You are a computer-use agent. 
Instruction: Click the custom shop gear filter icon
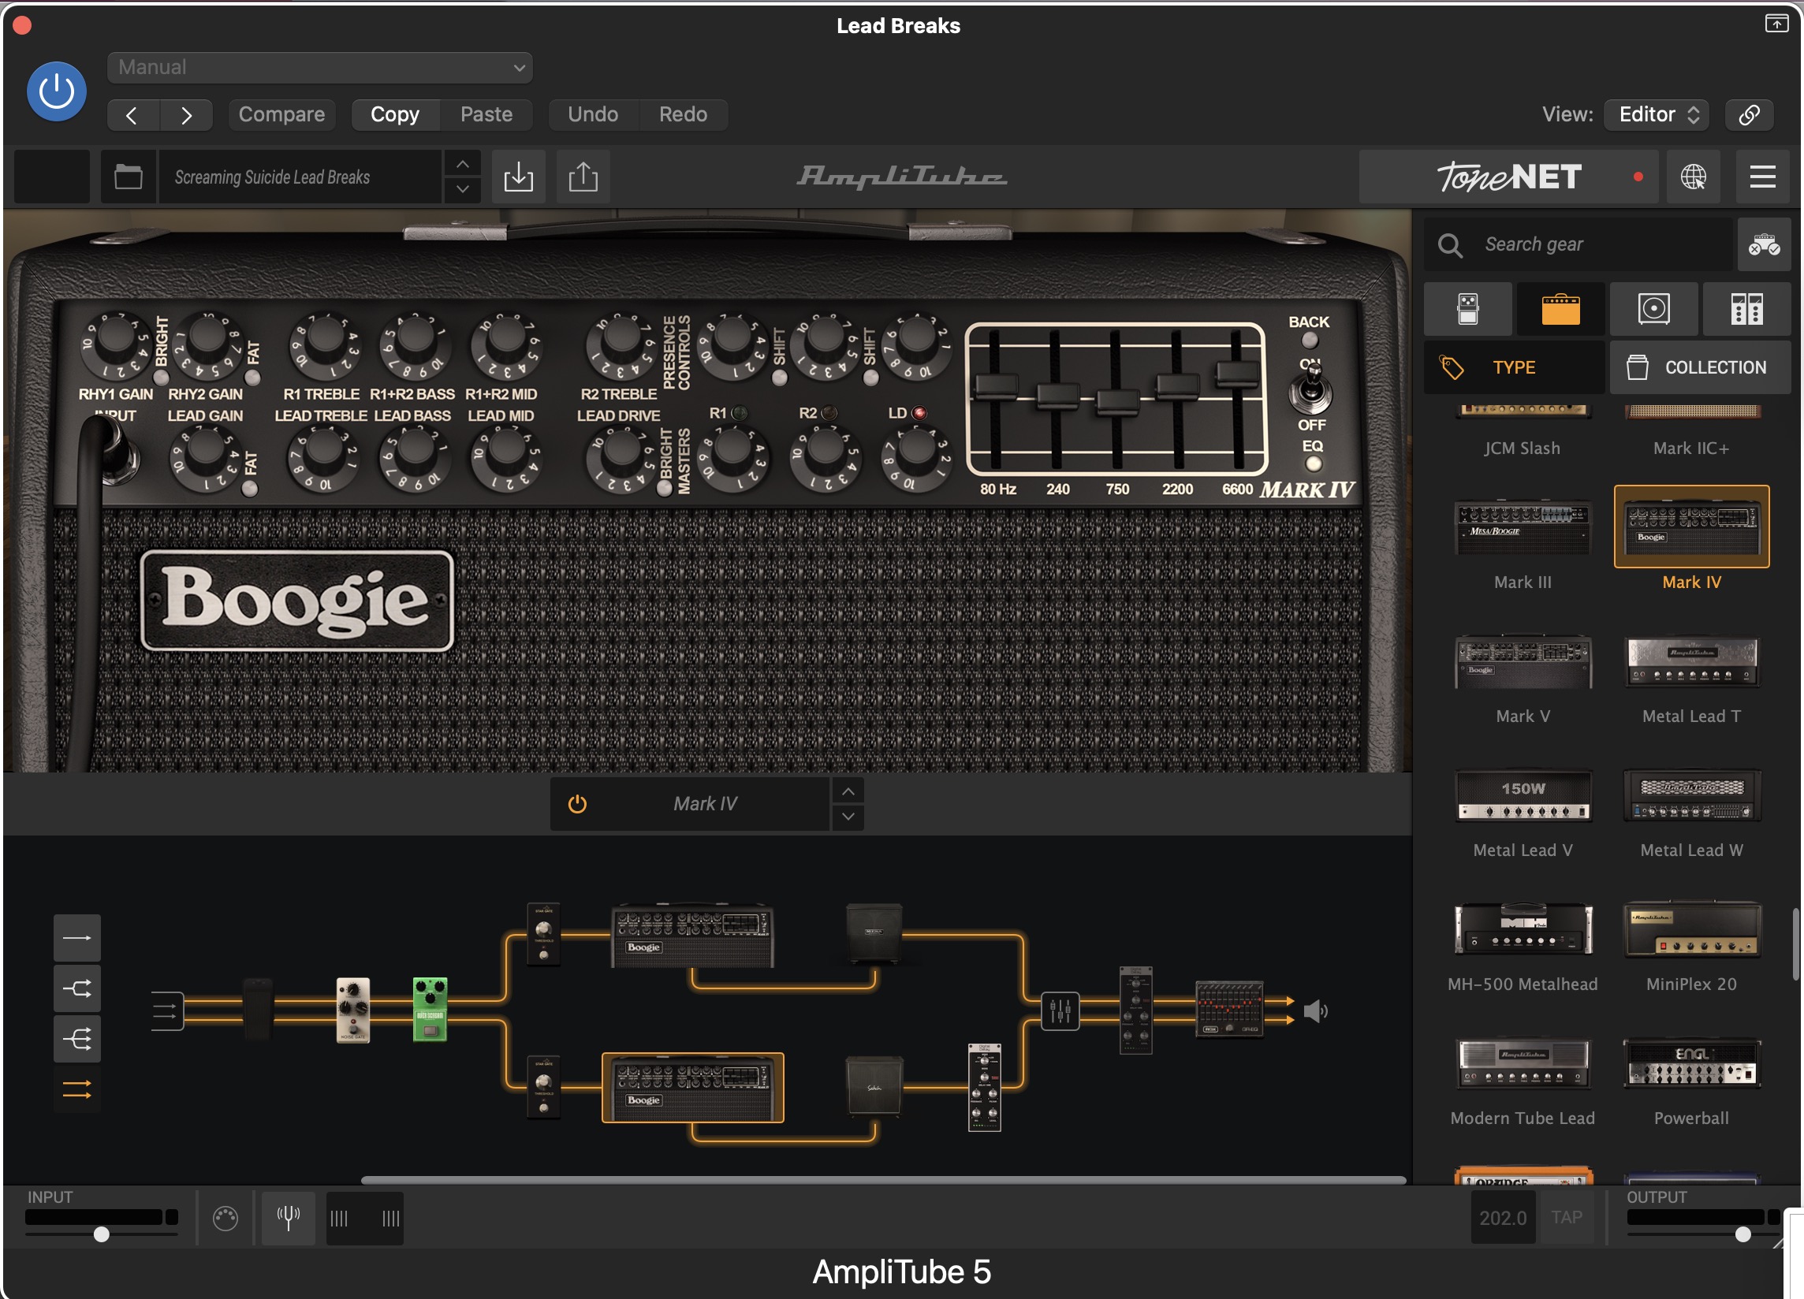[1765, 245]
